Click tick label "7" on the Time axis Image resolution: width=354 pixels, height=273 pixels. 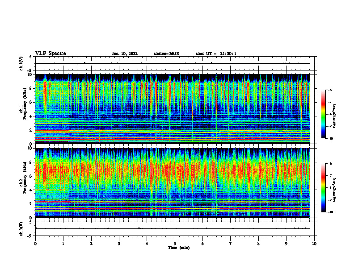pyautogui.click(x=231, y=244)
